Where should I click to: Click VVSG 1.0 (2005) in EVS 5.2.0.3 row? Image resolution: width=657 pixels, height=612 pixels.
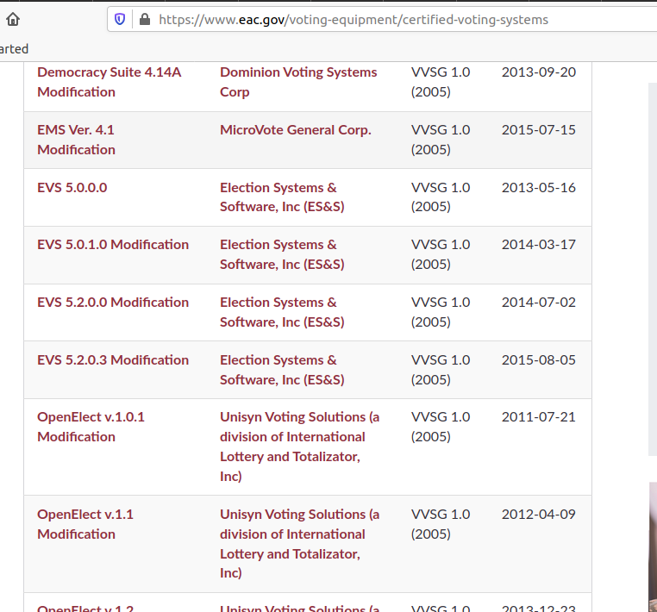point(441,370)
